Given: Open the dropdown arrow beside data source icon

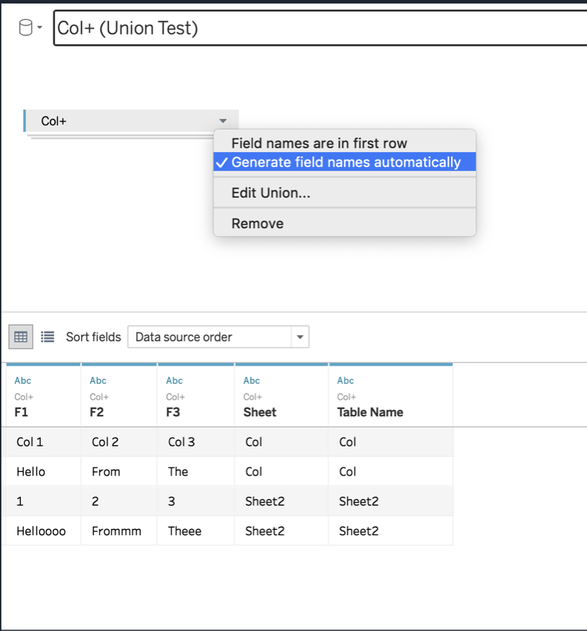Looking at the screenshot, I should [x=39, y=27].
